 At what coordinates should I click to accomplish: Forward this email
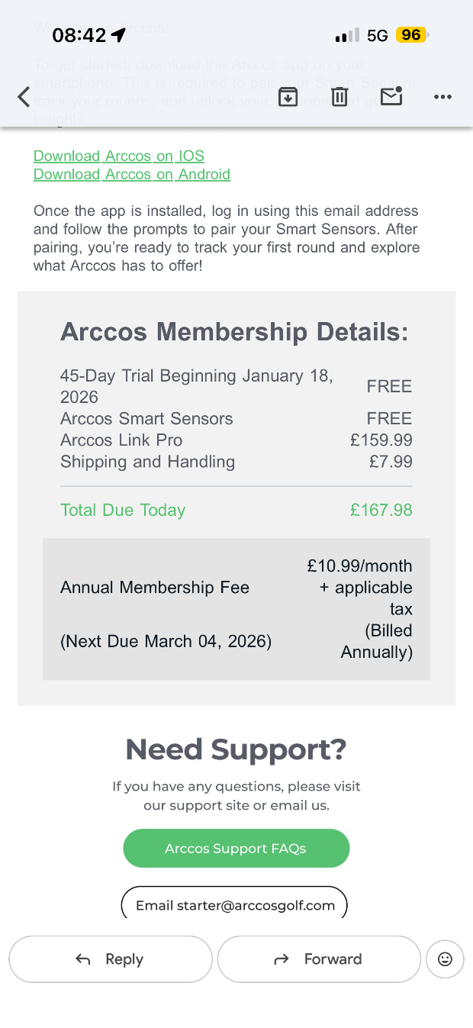click(319, 959)
